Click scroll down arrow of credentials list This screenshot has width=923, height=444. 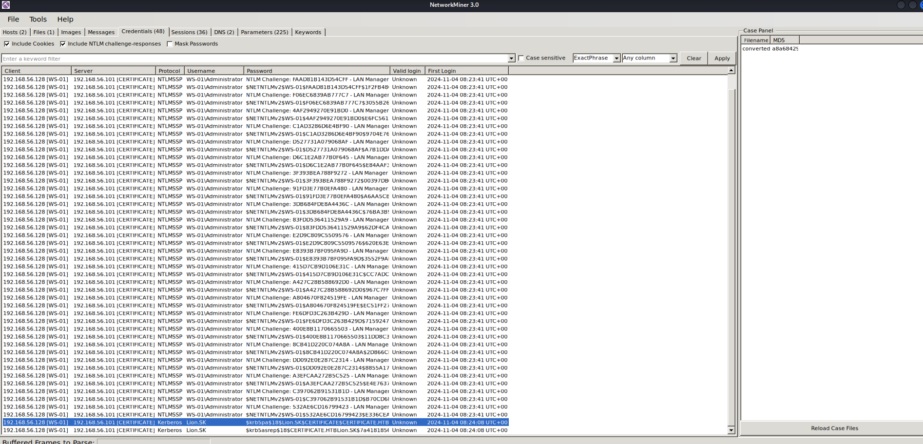[731, 430]
